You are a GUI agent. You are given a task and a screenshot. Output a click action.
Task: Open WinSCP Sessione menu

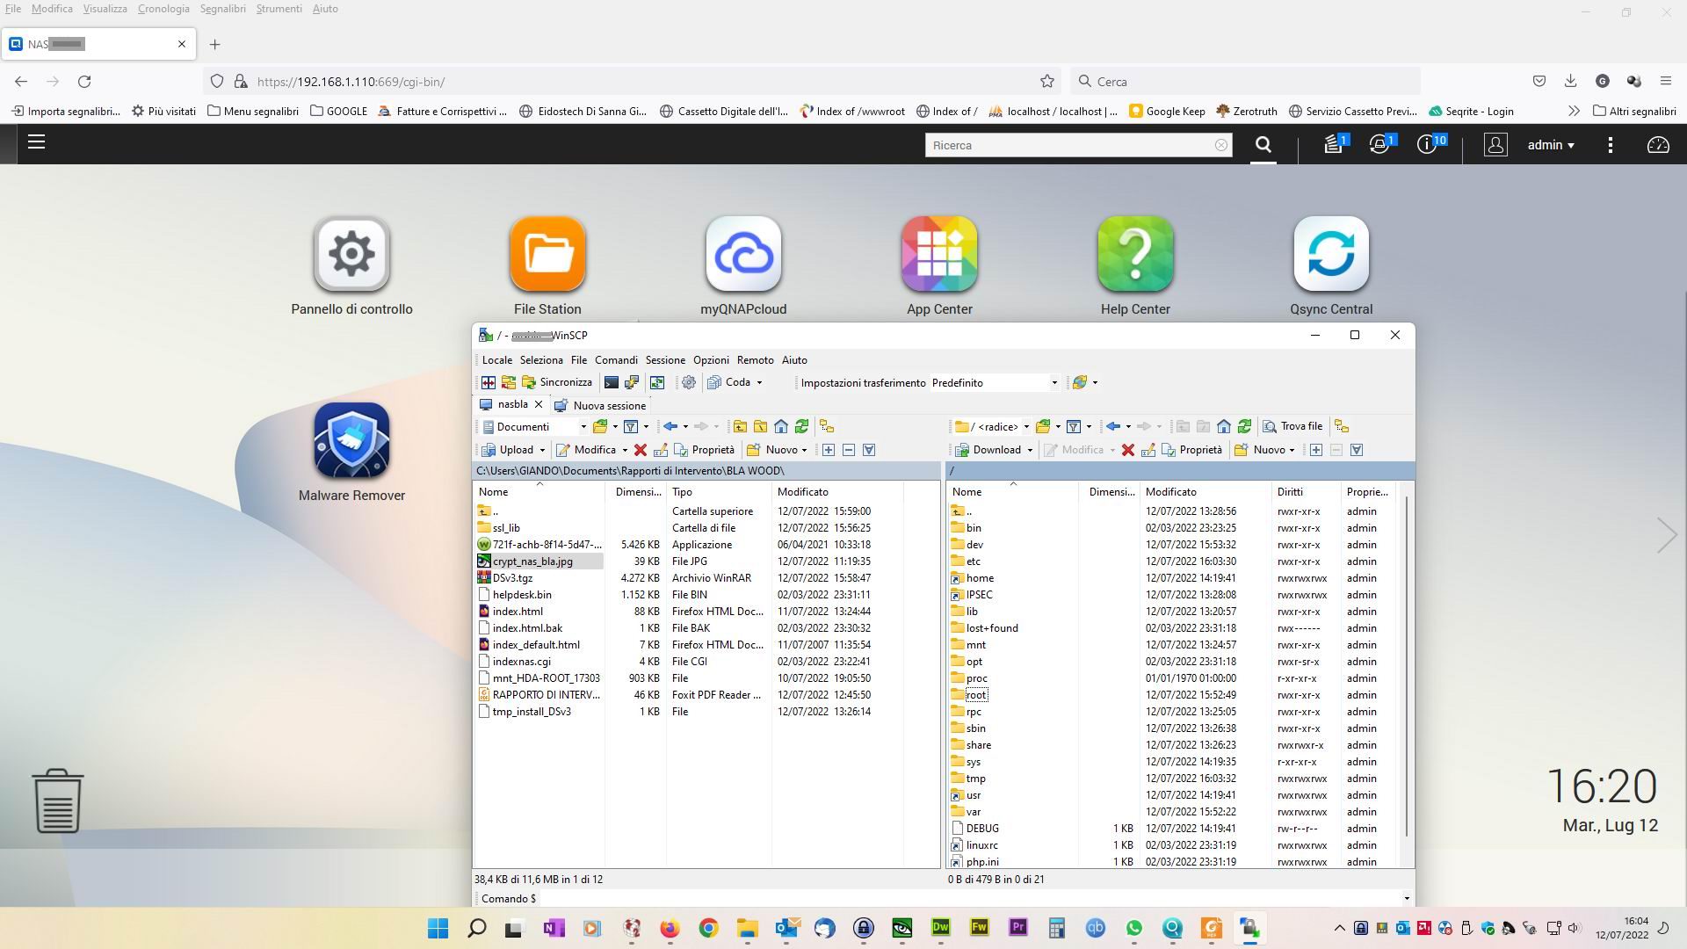click(665, 359)
